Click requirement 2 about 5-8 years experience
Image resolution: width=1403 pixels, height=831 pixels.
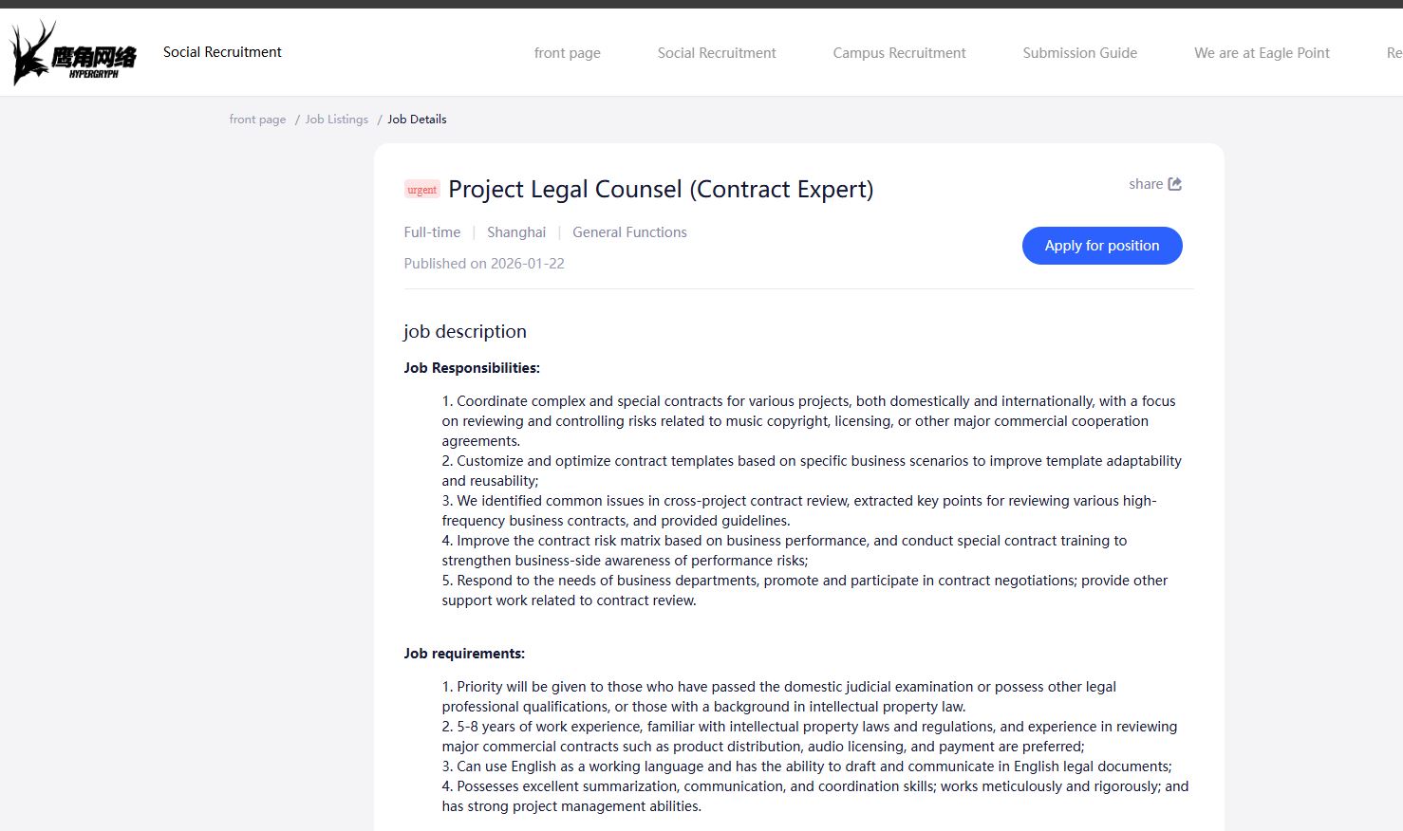810,736
